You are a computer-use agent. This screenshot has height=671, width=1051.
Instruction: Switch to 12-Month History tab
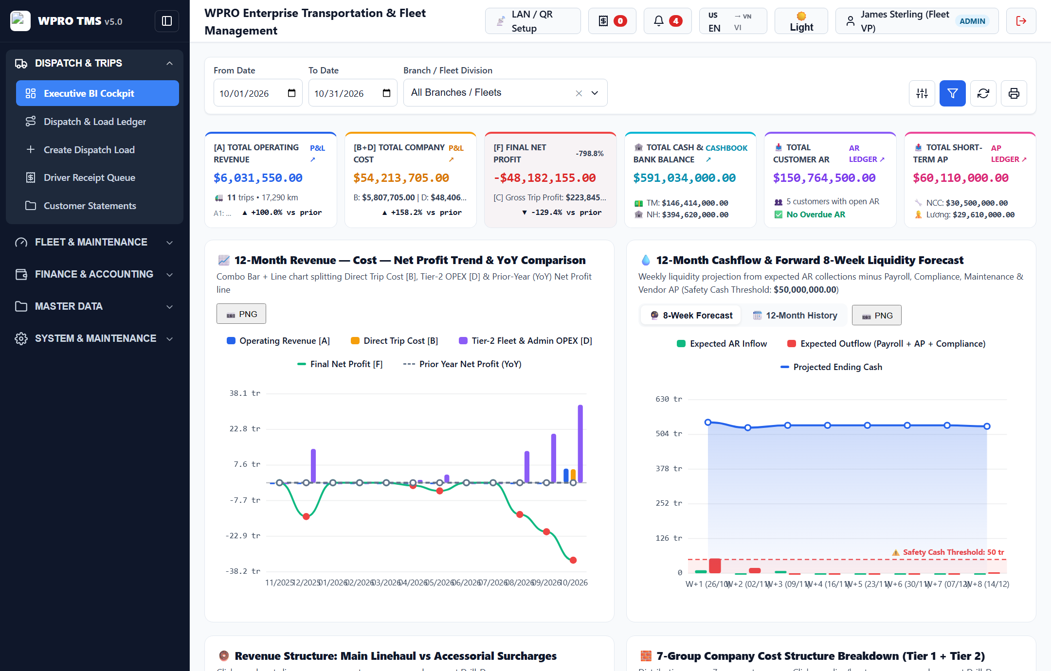pyautogui.click(x=795, y=315)
